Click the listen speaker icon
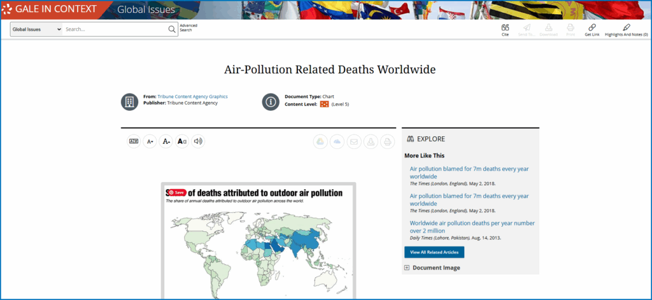The width and height of the screenshot is (652, 300). 198,141
